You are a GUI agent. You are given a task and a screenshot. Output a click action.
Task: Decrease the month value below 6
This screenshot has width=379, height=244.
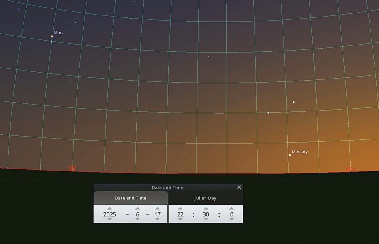[x=137, y=220]
